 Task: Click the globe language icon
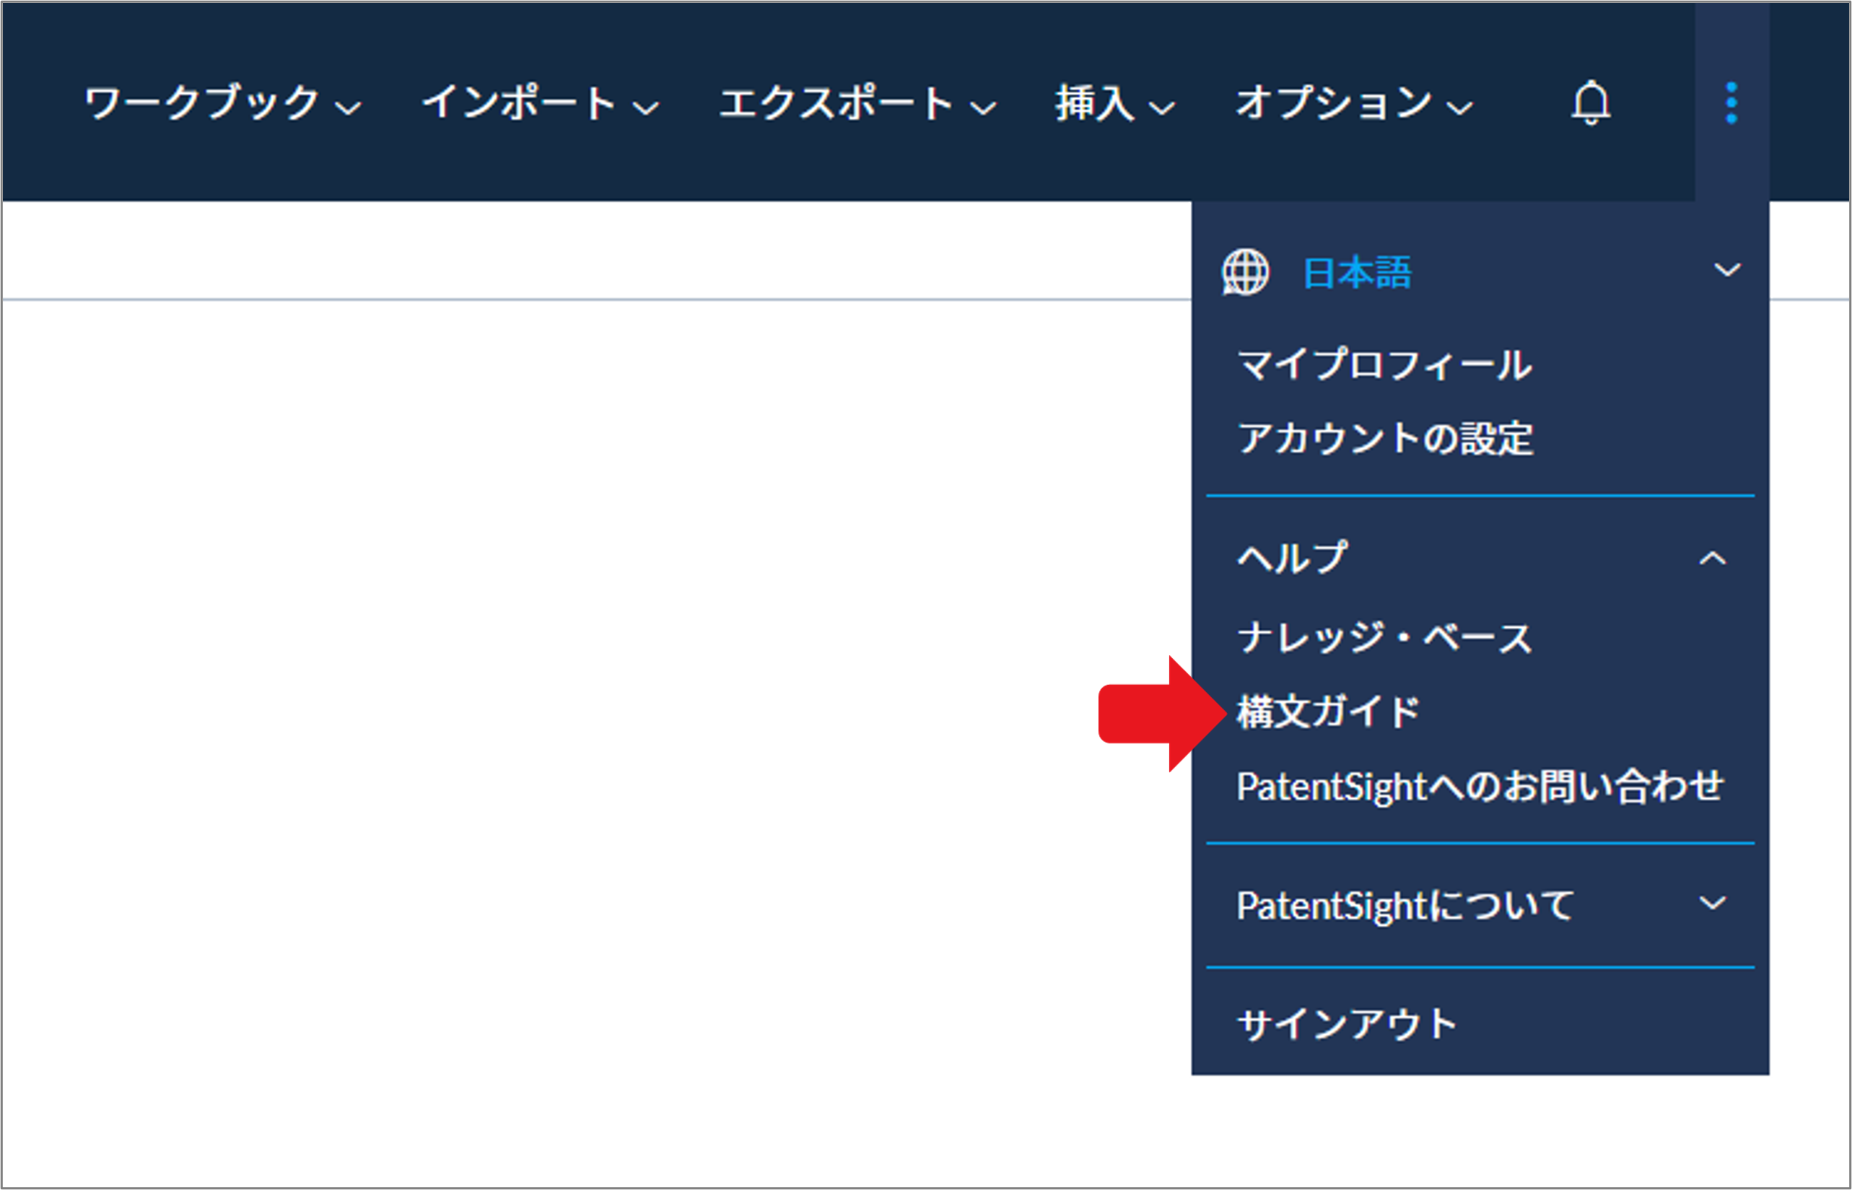point(1245,272)
